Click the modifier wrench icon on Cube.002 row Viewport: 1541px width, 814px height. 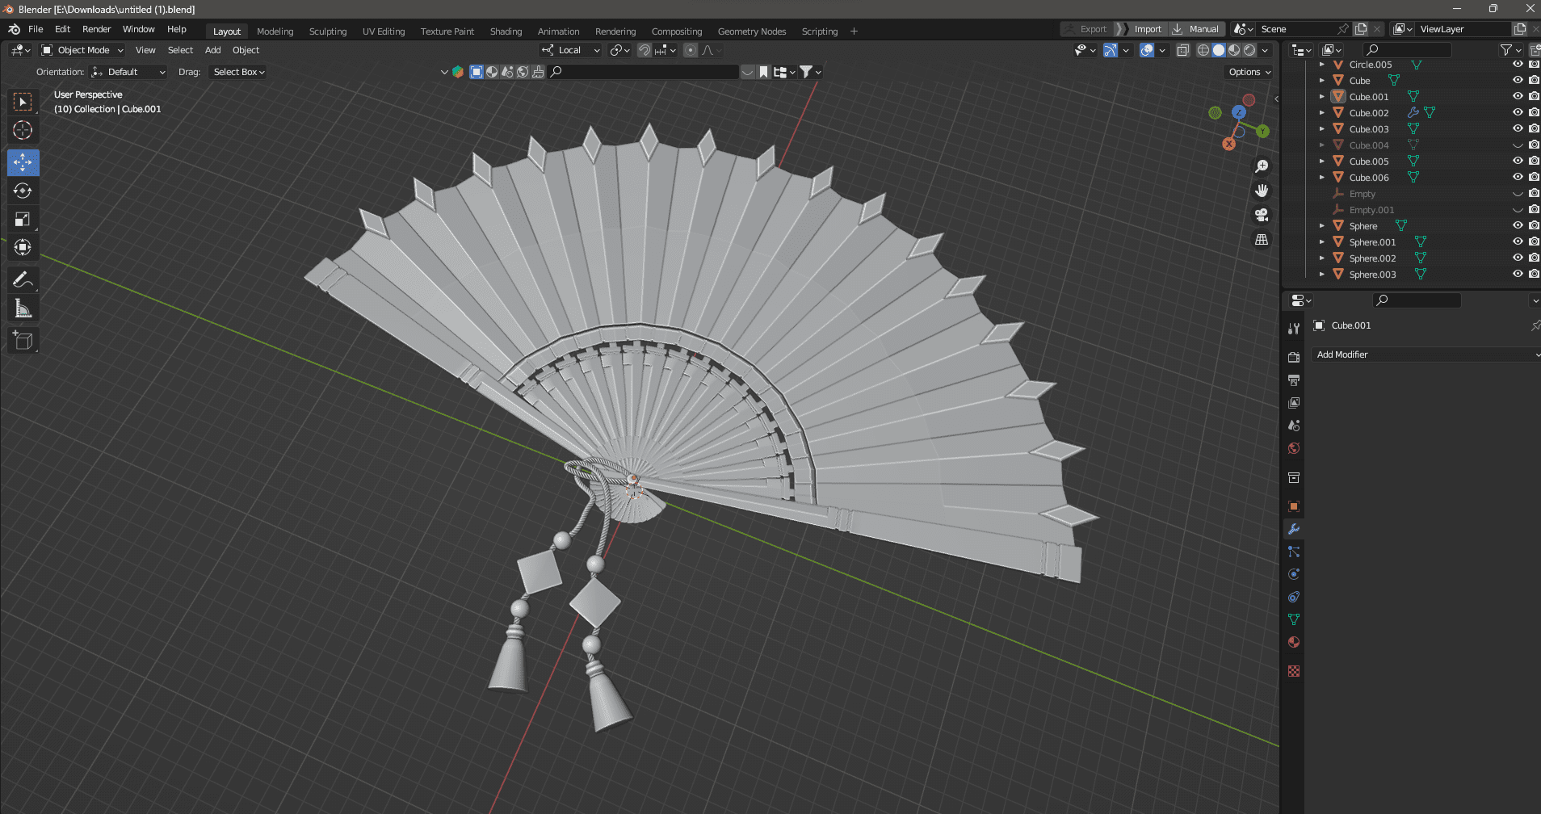tap(1413, 112)
